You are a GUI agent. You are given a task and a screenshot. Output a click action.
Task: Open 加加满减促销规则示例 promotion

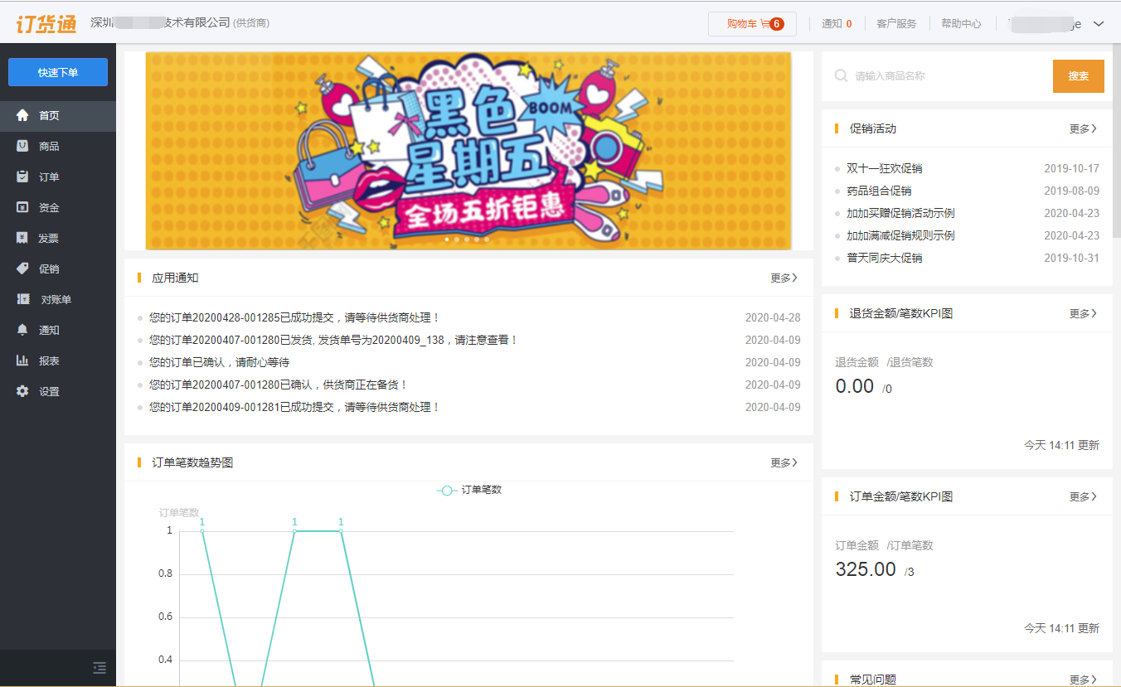point(900,235)
